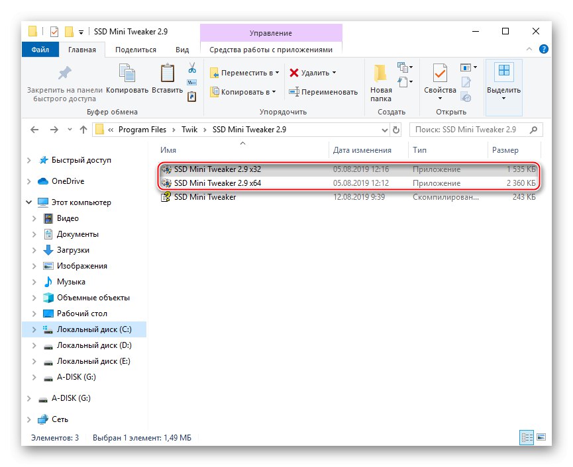Image resolution: width=573 pixels, height=467 pixels.
Task: Open the Файл tab
Action: point(40,50)
